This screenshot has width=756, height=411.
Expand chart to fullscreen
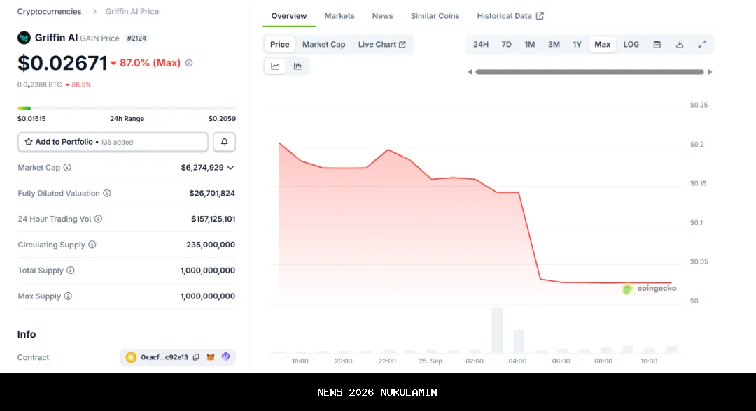[702, 44]
